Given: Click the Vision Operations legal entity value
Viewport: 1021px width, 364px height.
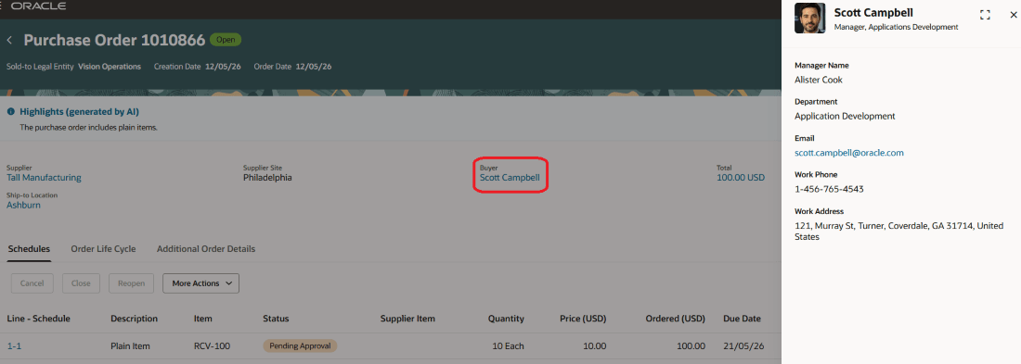Looking at the screenshot, I should coord(110,67).
